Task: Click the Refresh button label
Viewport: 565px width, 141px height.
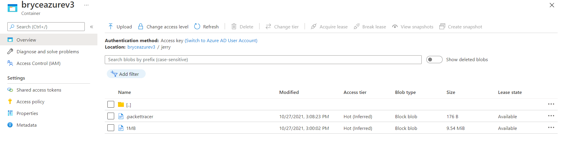Action: point(211,27)
